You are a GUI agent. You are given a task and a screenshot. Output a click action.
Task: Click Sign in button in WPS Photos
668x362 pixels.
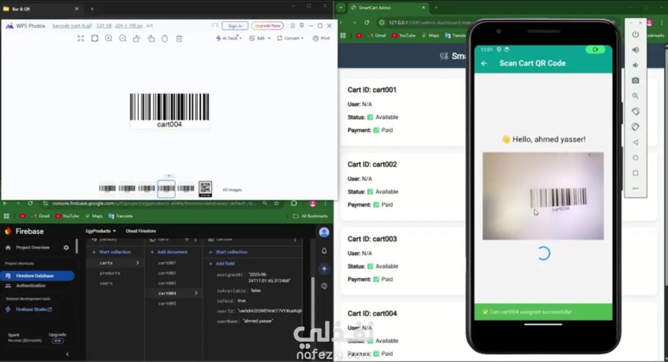[x=235, y=26]
